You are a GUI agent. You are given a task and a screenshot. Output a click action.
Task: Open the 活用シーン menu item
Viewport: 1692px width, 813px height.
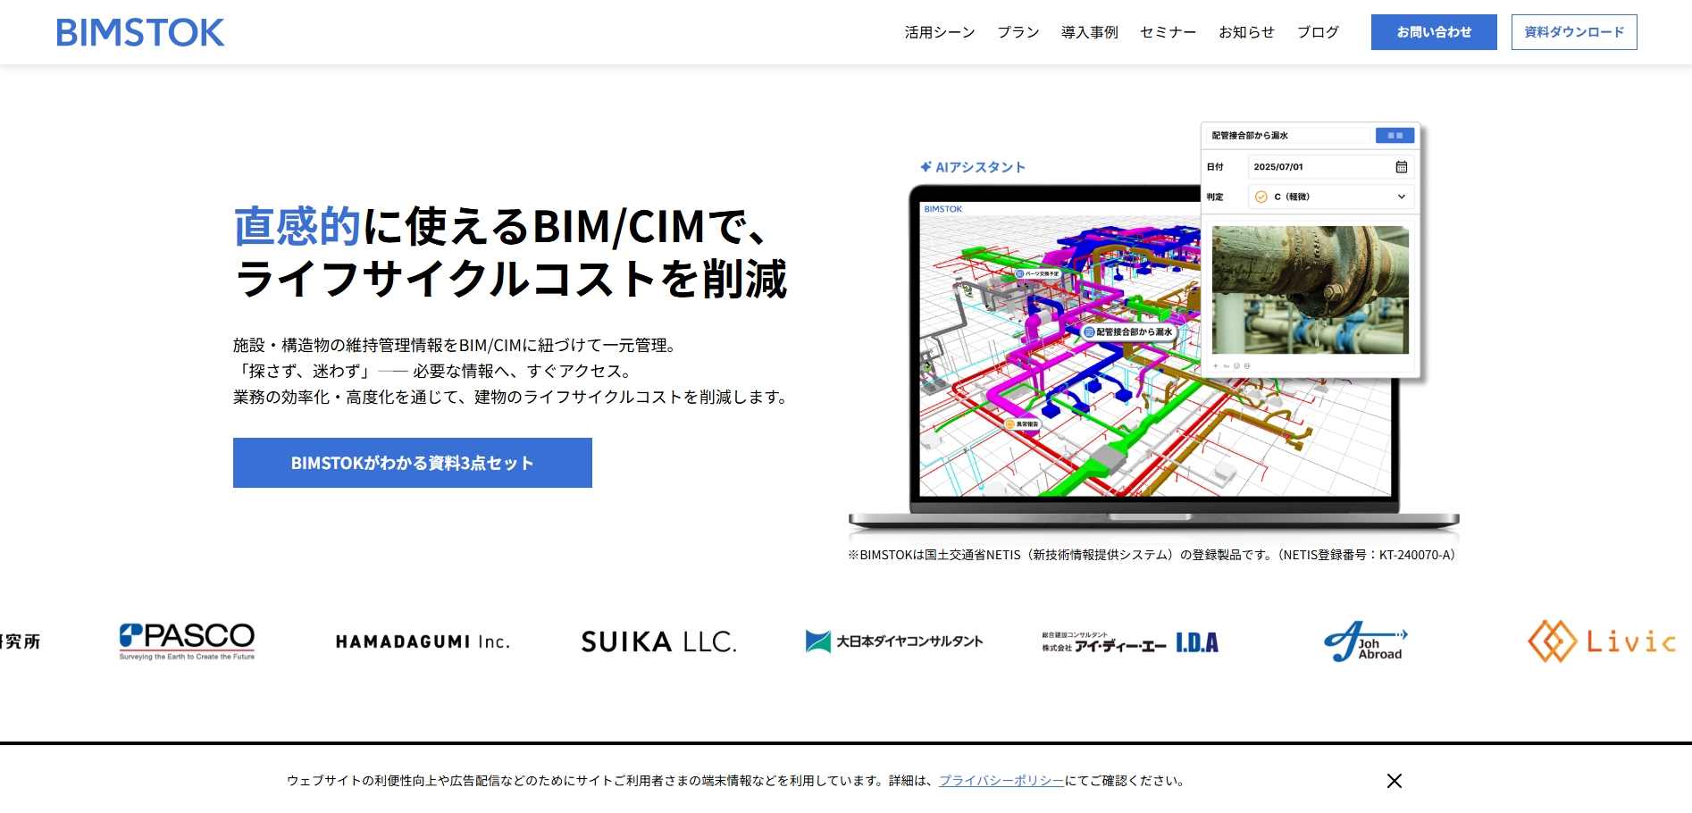(x=940, y=32)
